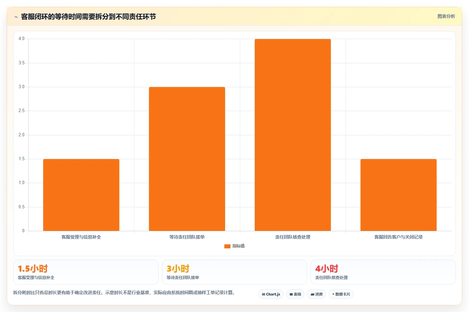469x312 pixels.
Task: Click the 图表分析 label in header
Action: coord(446,16)
